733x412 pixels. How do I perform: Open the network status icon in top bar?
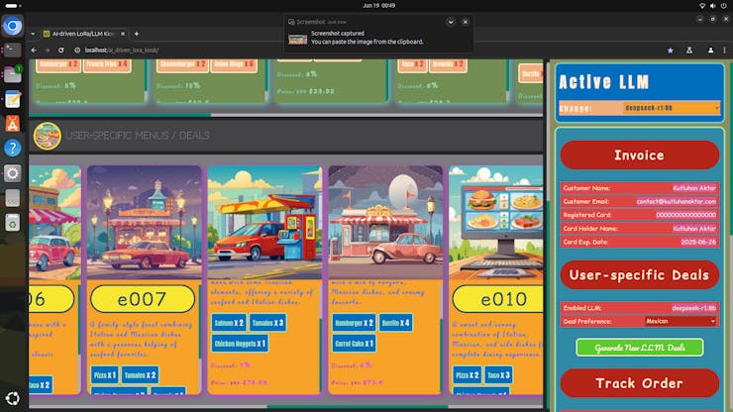701,6
